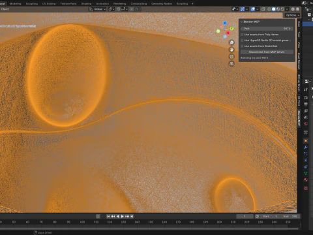The image size is (313, 235).
Task: Click the pan view hand icon
Action: click(x=231, y=50)
